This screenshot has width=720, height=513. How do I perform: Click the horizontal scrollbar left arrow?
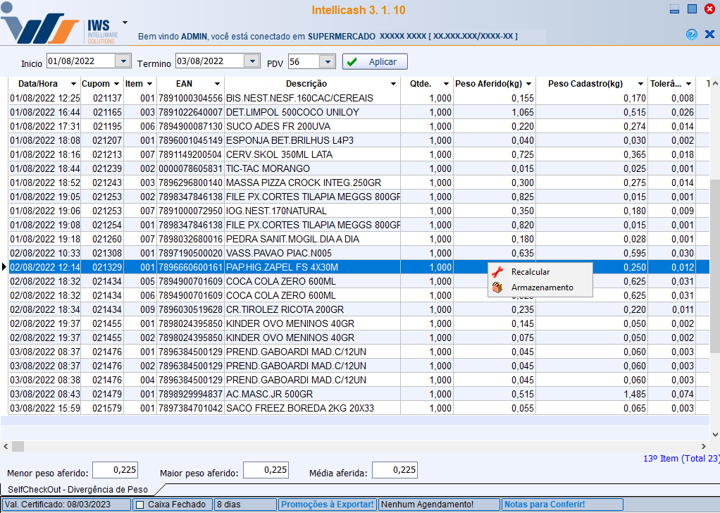coord(6,446)
